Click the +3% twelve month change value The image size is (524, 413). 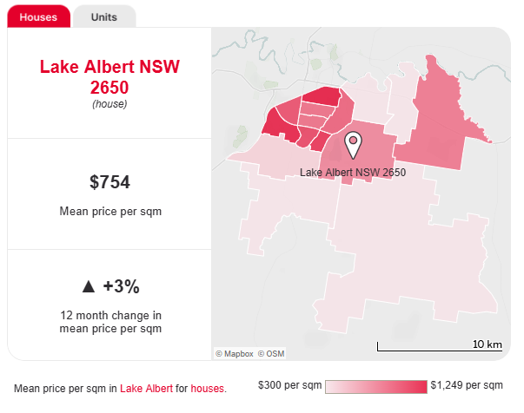[121, 286]
